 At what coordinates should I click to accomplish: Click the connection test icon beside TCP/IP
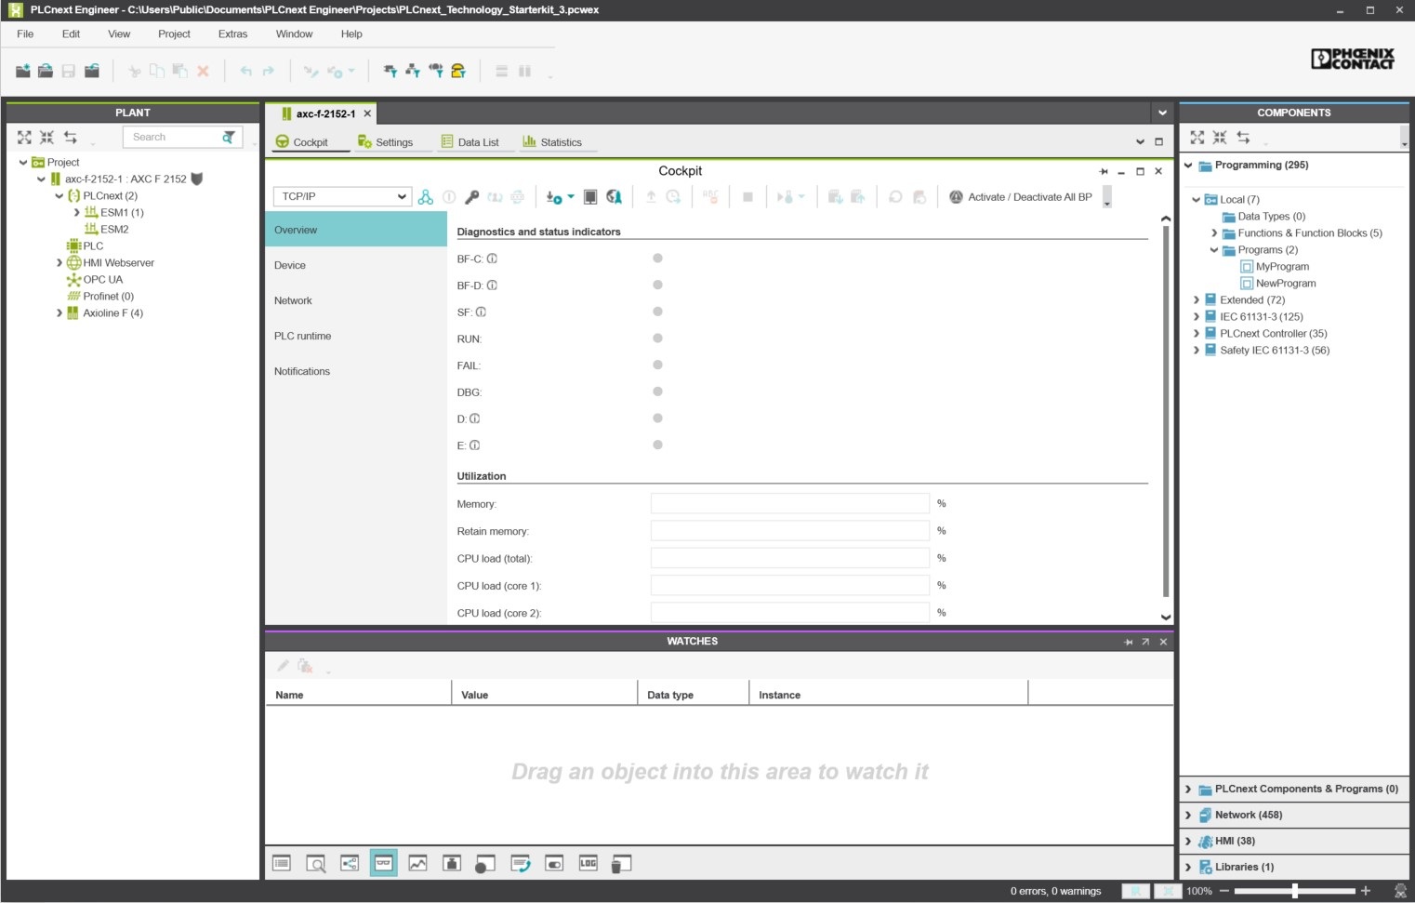426,196
